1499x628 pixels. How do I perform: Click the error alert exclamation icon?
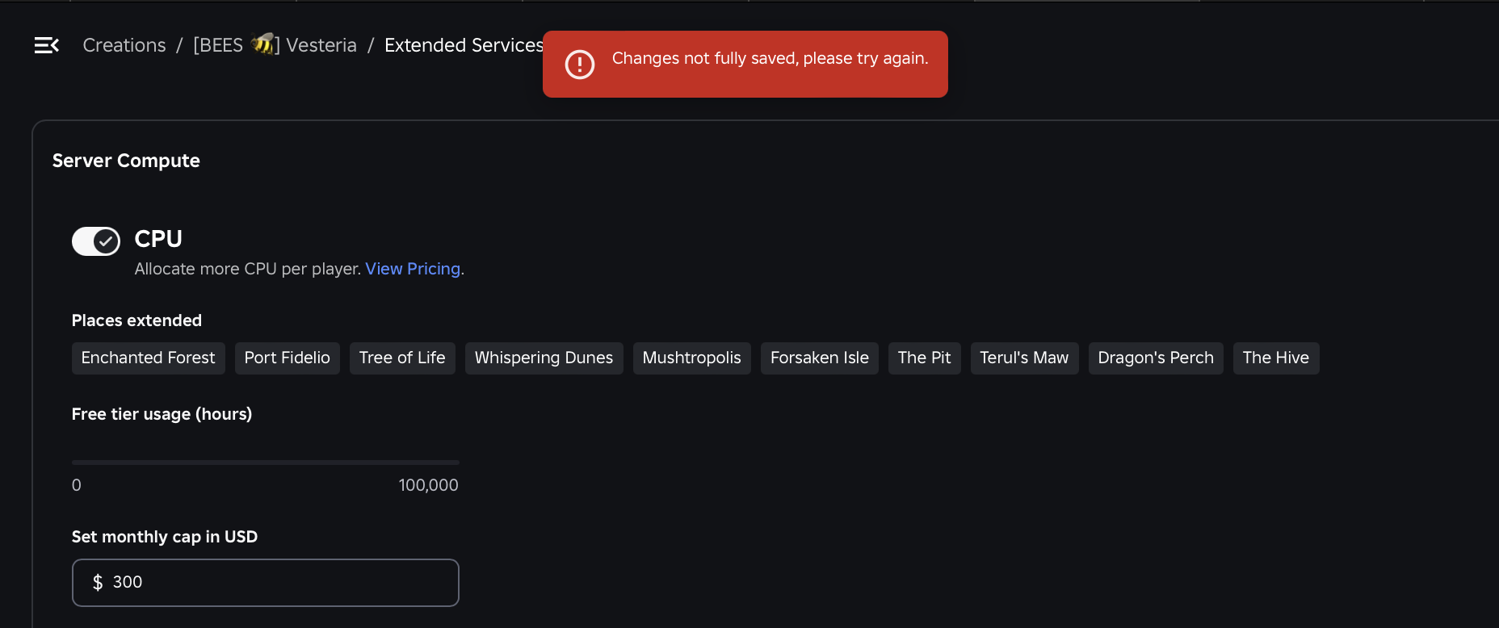580,65
